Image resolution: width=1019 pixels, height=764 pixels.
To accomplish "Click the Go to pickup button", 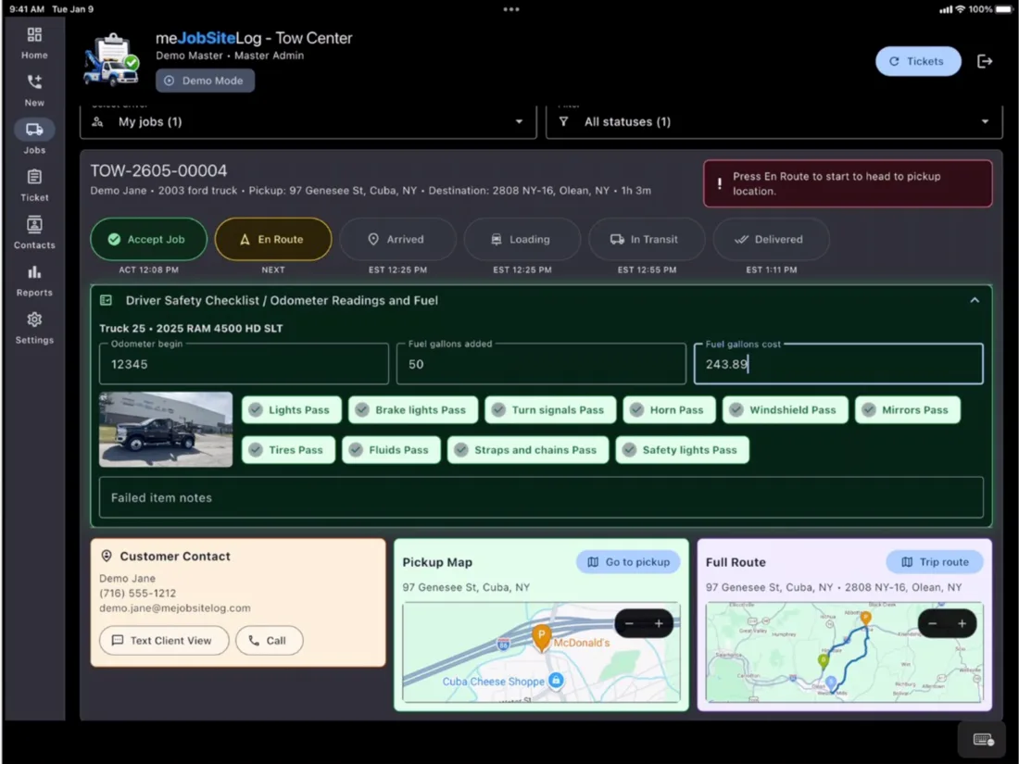I will 628,562.
